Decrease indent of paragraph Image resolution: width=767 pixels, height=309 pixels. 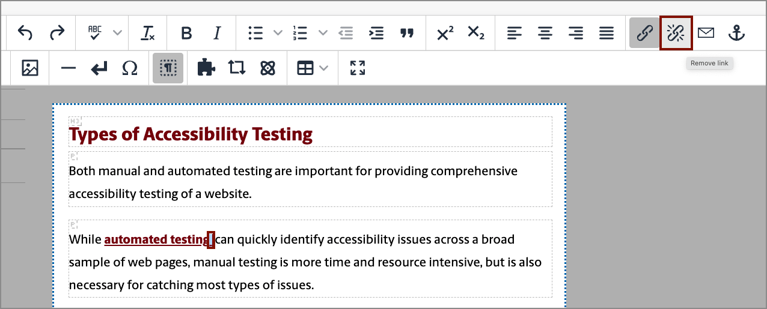coord(346,33)
